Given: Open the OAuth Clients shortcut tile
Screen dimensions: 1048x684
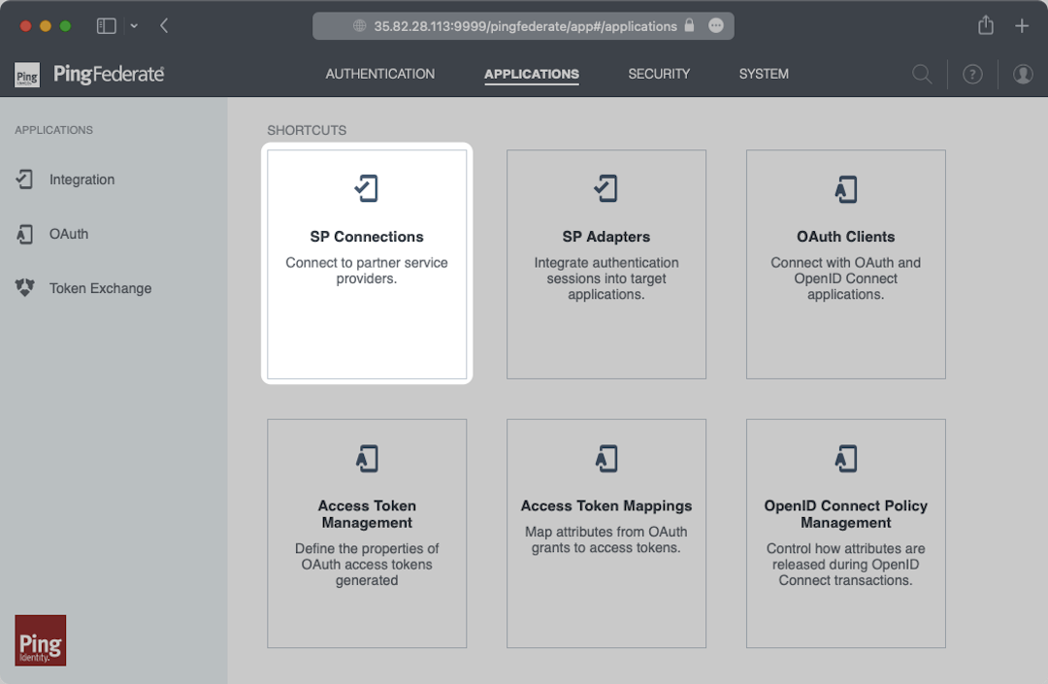Looking at the screenshot, I should [x=846, y=264].
